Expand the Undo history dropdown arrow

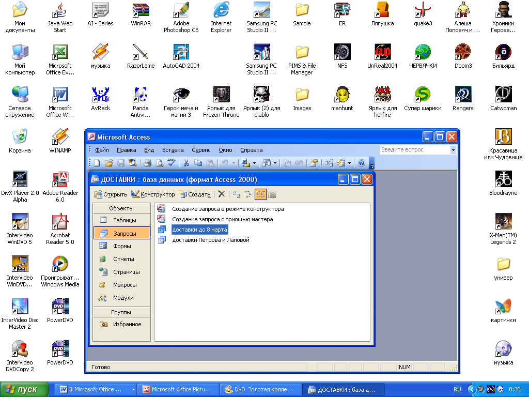click(x=234, y=163)
